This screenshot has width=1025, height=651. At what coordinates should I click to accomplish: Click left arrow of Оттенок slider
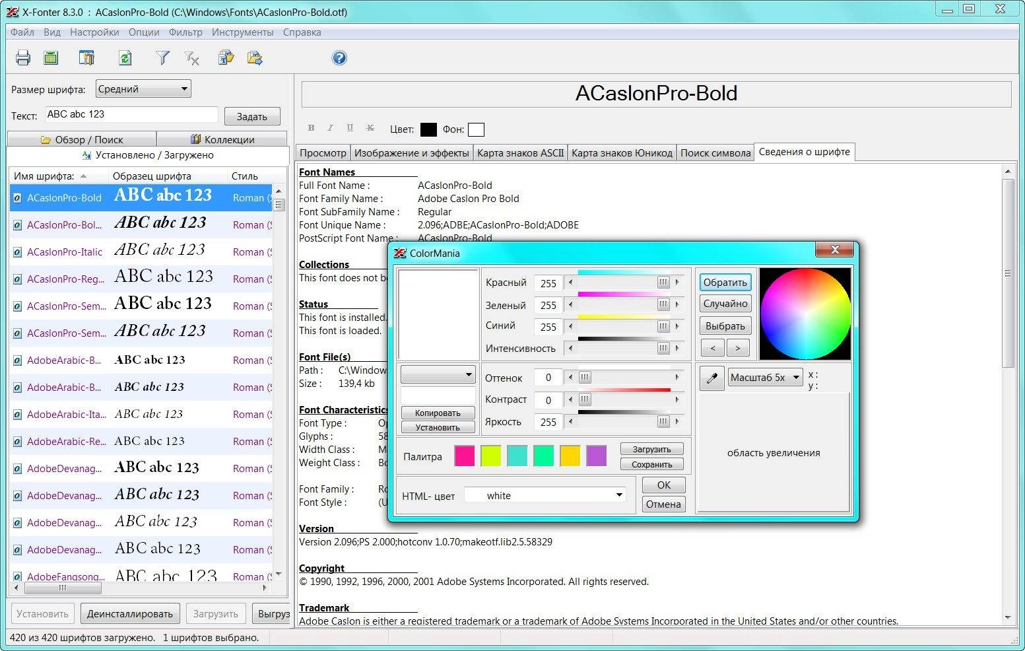point(571,378)
